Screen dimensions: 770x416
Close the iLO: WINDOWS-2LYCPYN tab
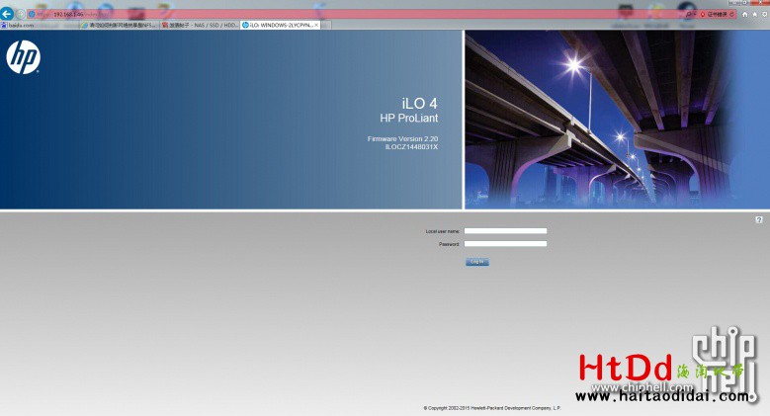point(316,25)
